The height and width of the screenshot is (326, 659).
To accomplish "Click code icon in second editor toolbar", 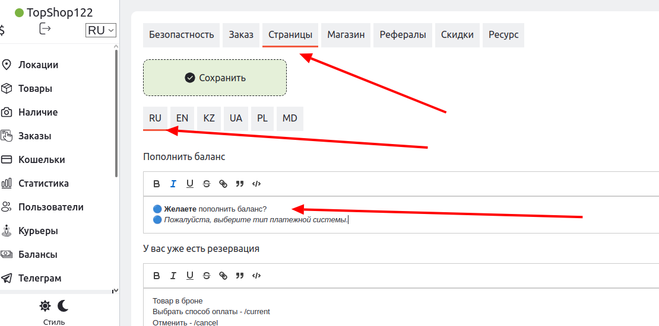I will [x=256, y=276].
